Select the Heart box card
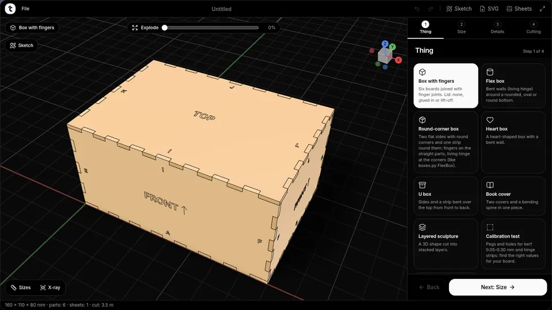Screen dimensions: 552x310 [x=513, y=142]
